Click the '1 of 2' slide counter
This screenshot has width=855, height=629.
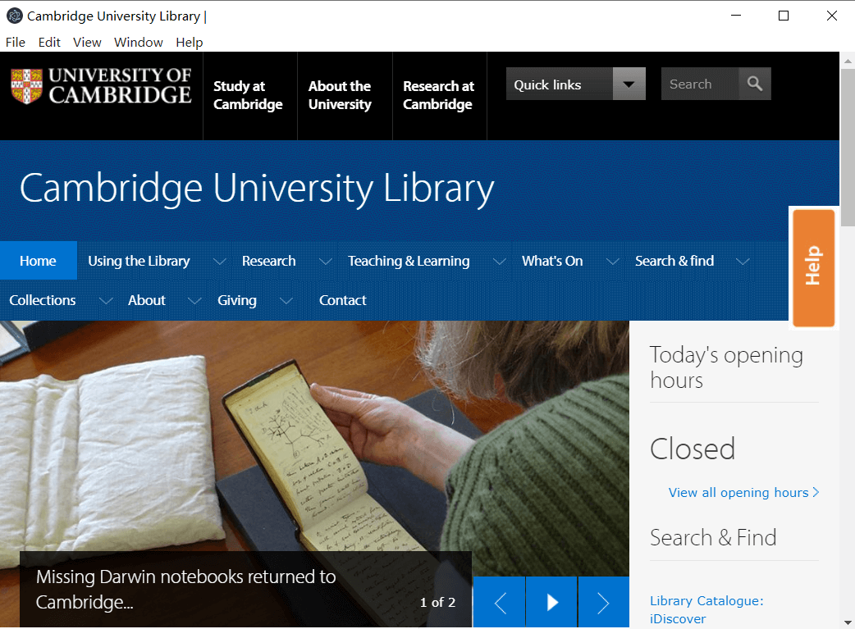coord(437,602)
